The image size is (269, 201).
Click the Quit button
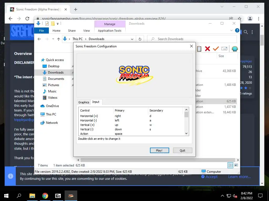click(183, 150)
